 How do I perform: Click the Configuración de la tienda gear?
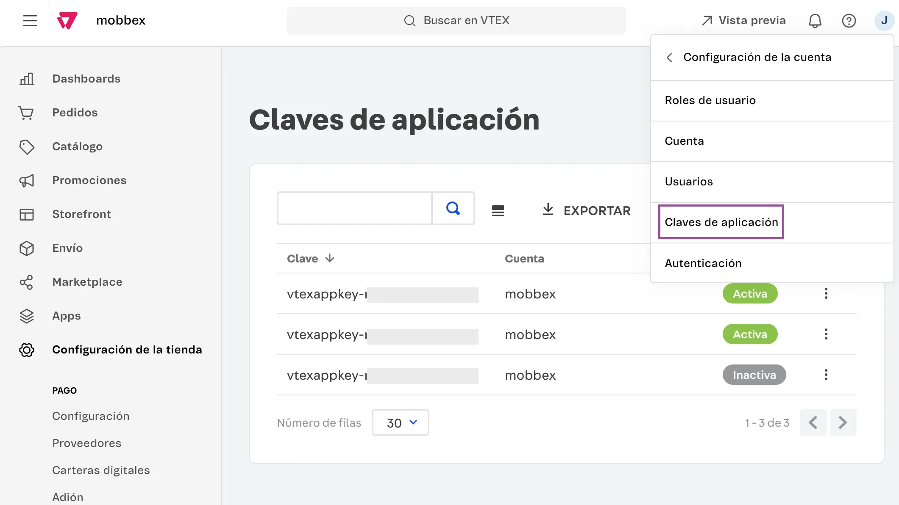tap(27, 350)
